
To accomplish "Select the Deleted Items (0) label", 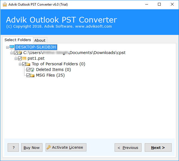I will click(53, 70).
